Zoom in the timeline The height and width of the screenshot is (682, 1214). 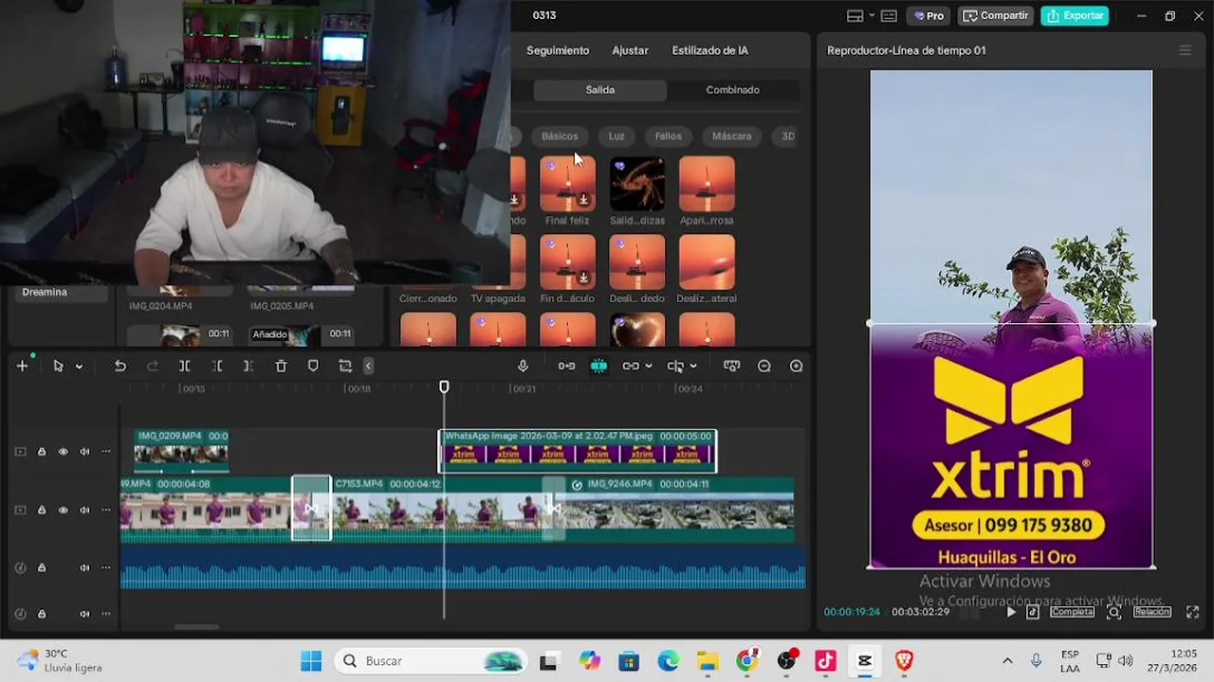click(797, 366)
